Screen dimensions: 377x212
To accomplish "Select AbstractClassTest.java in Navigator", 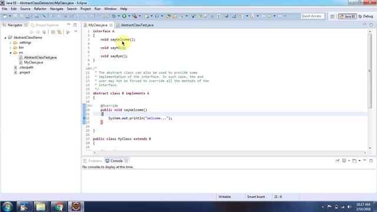I will (40, 58).
